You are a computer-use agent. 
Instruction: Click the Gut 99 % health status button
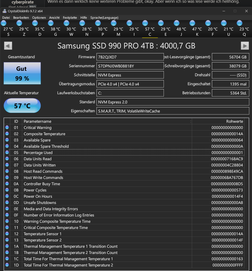pos(22,73)
